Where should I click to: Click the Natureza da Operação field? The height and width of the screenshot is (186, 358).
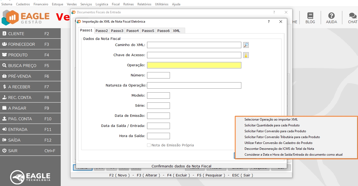(194, 85)
